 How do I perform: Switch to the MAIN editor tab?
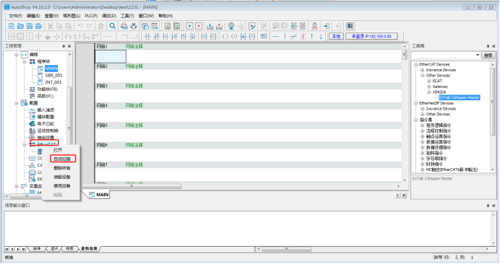pyautogui.click(x=99, y=195)
